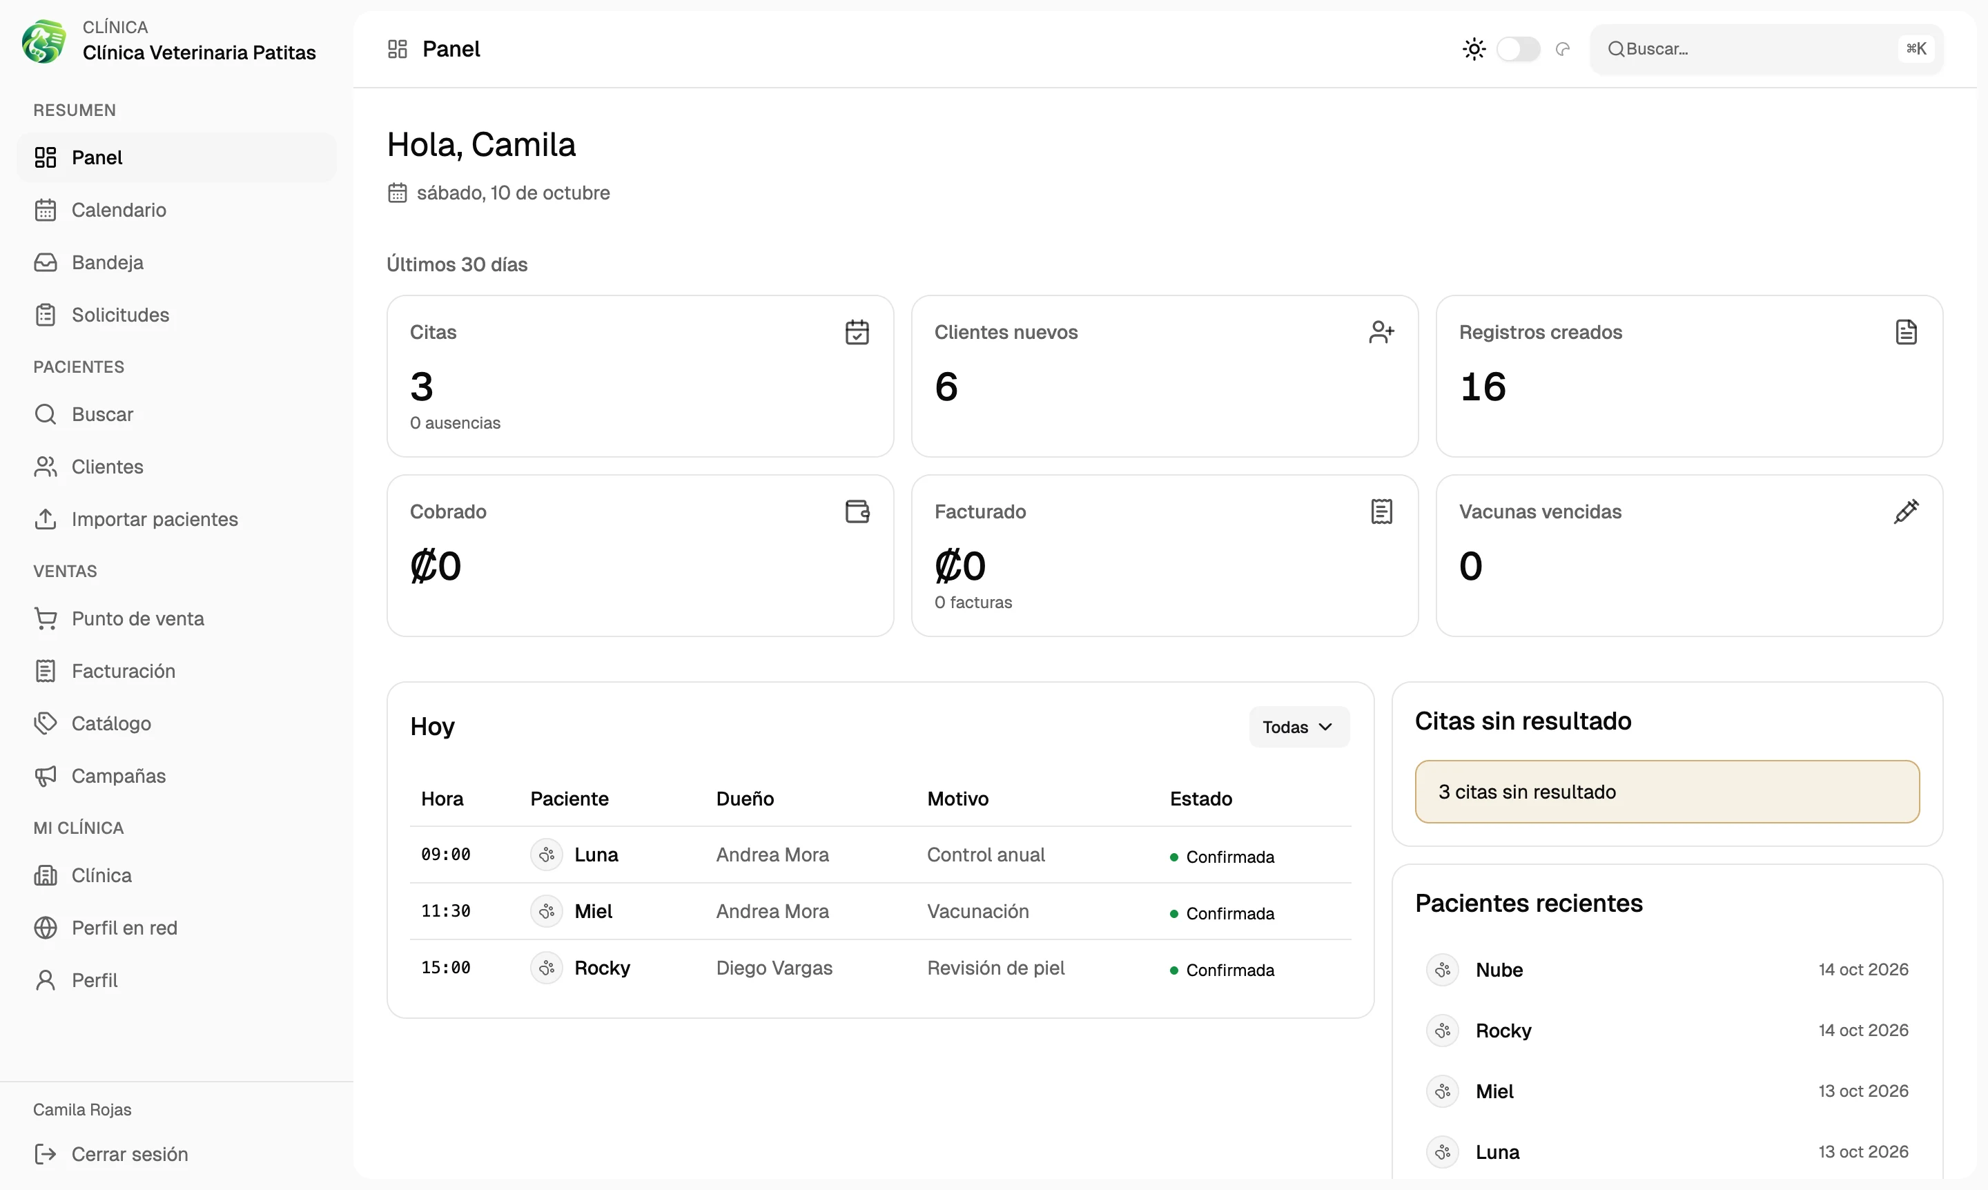Screen dimensions: 1988x1190
Task: Select the Panel sidebar item
Action: coord(177,157)
